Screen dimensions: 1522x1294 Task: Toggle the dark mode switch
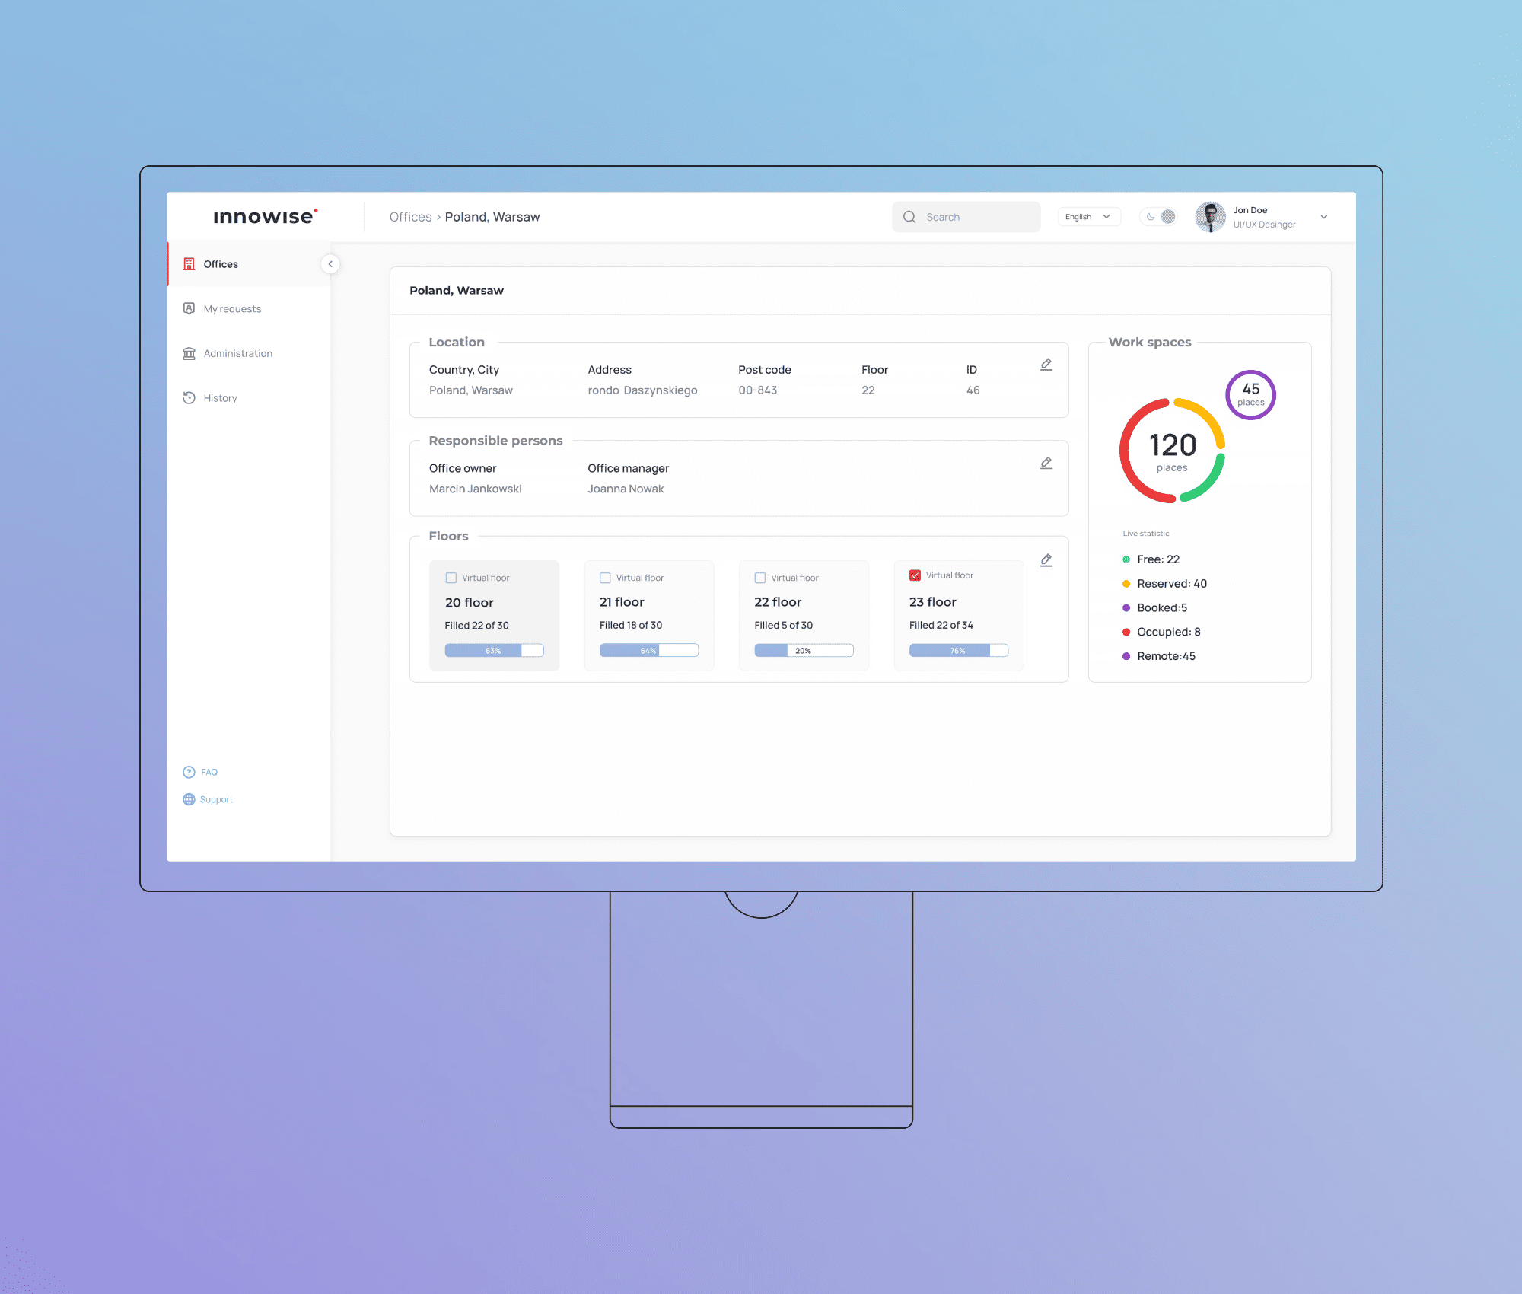(1159, 217)
